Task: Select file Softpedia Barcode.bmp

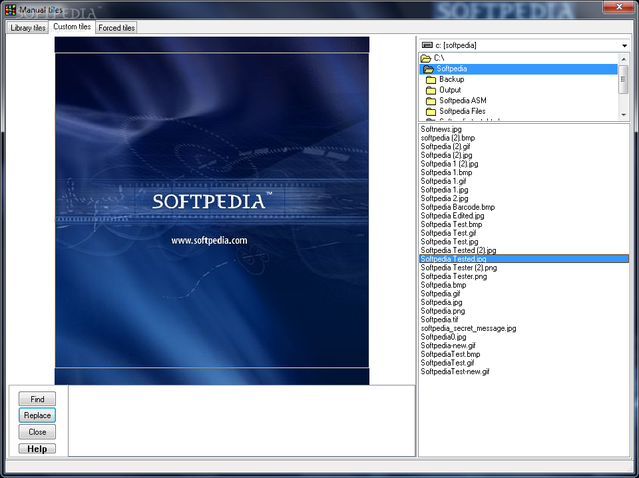Action: click(458, 207)
